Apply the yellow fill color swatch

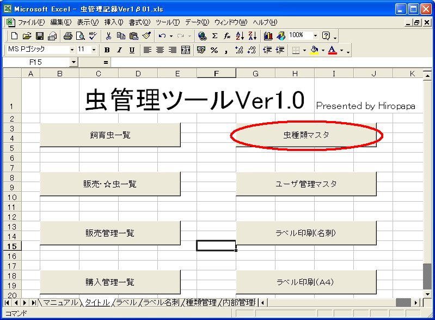coord(314,50)
